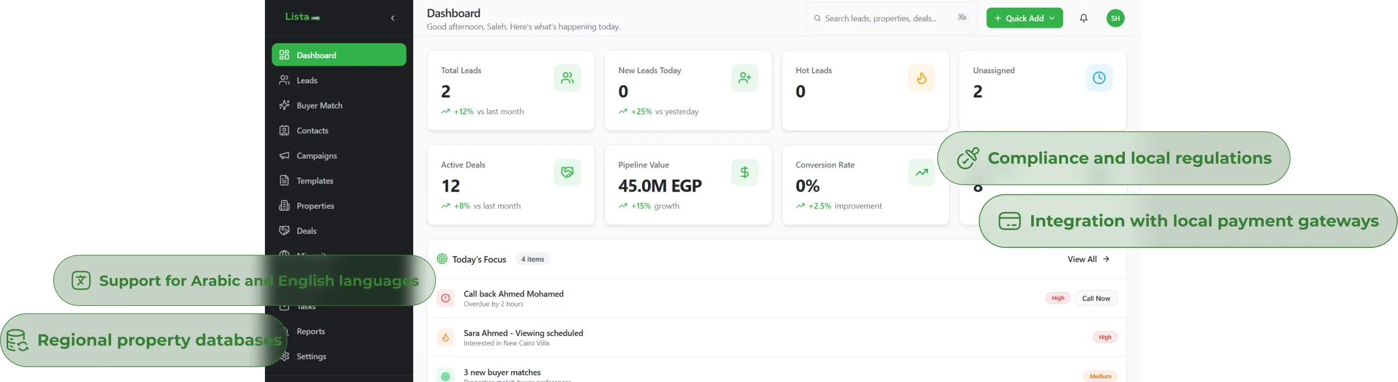The image size is (1398, 382).
Task: Open Buyer Match from the sidebar
Action: (x=319, y=106)
